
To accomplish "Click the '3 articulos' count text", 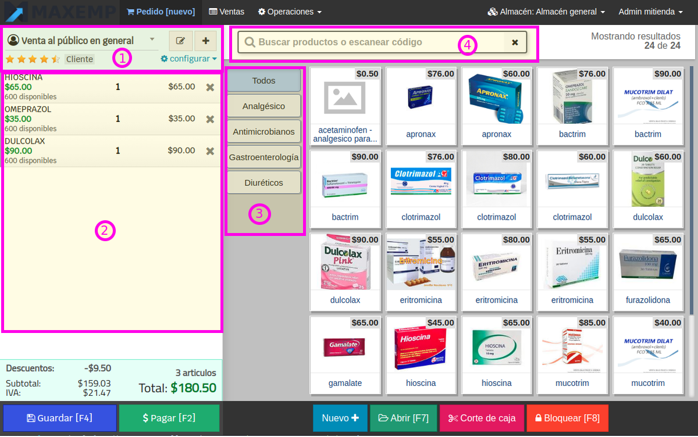I will pos(196,373).
